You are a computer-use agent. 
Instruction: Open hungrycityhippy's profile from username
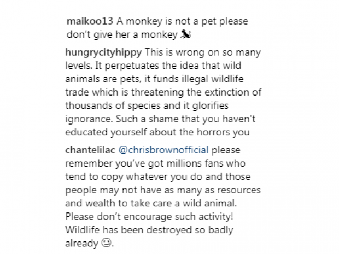coord(103,54)
